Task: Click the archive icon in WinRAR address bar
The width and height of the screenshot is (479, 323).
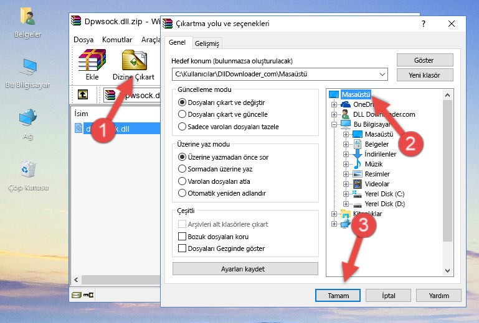Action: point(110,95)
